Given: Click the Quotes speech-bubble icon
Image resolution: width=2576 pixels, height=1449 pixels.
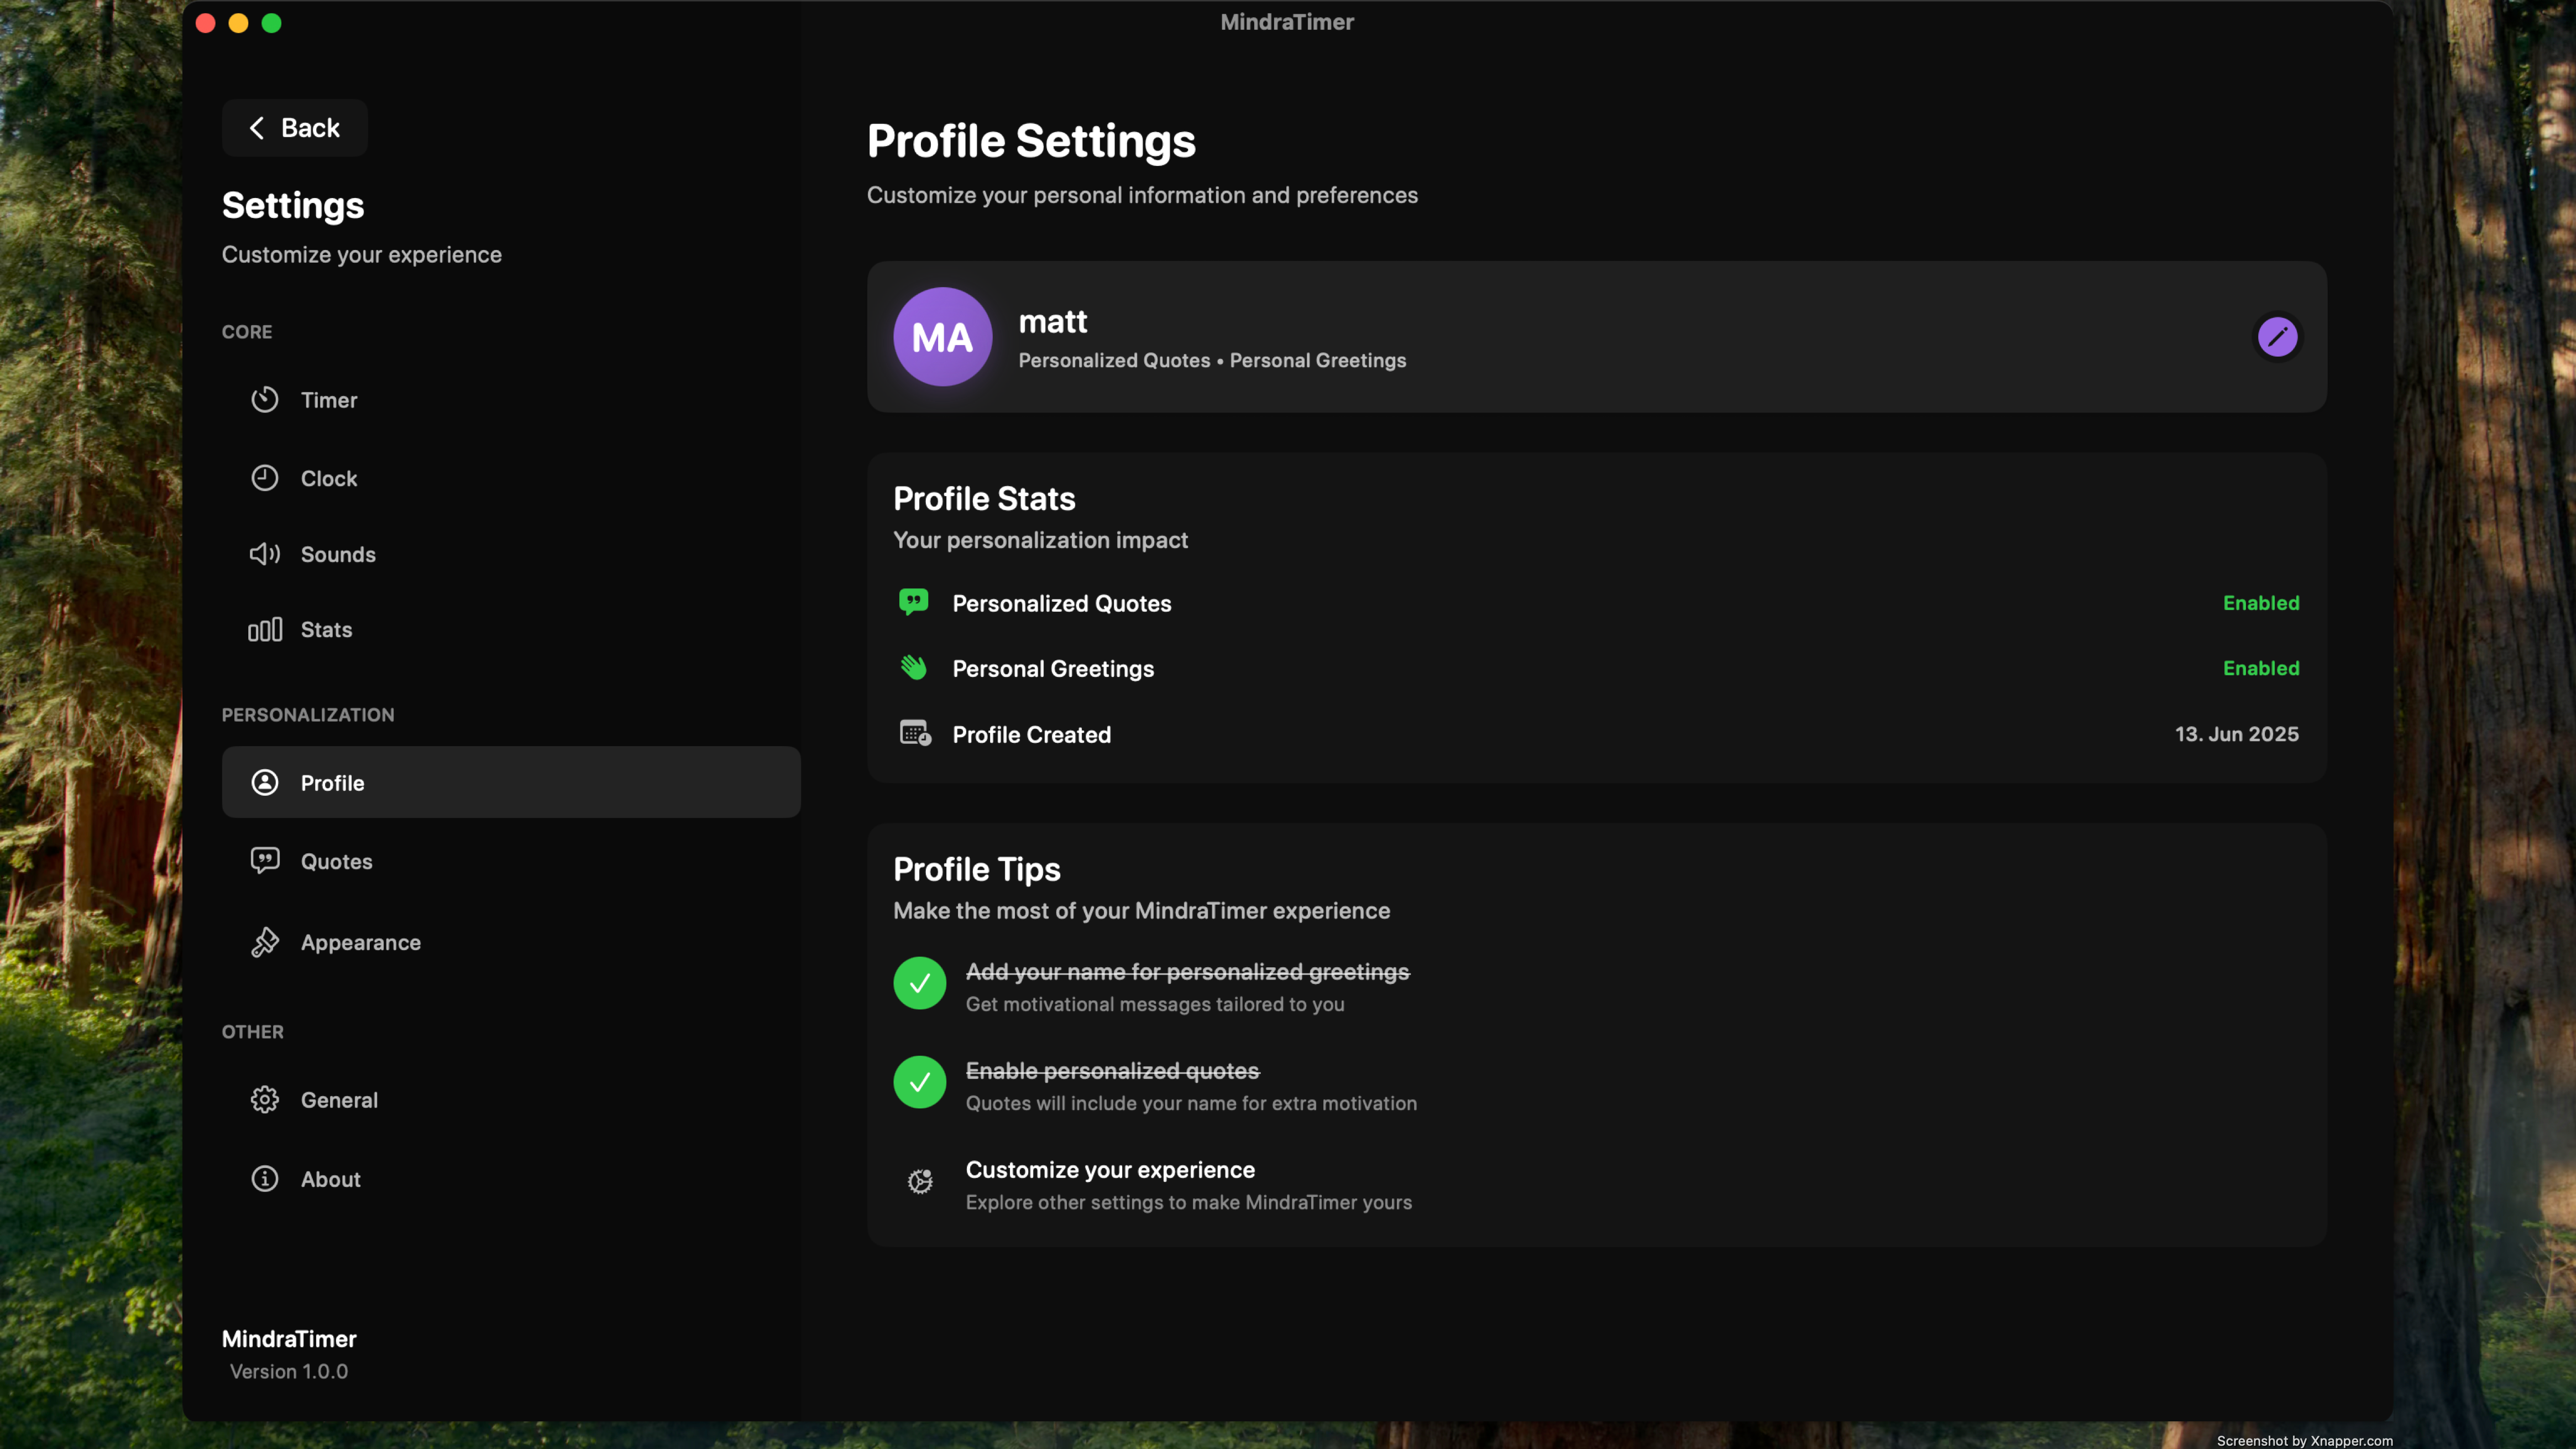Looking at the screenshot, I should coord(264,861).
